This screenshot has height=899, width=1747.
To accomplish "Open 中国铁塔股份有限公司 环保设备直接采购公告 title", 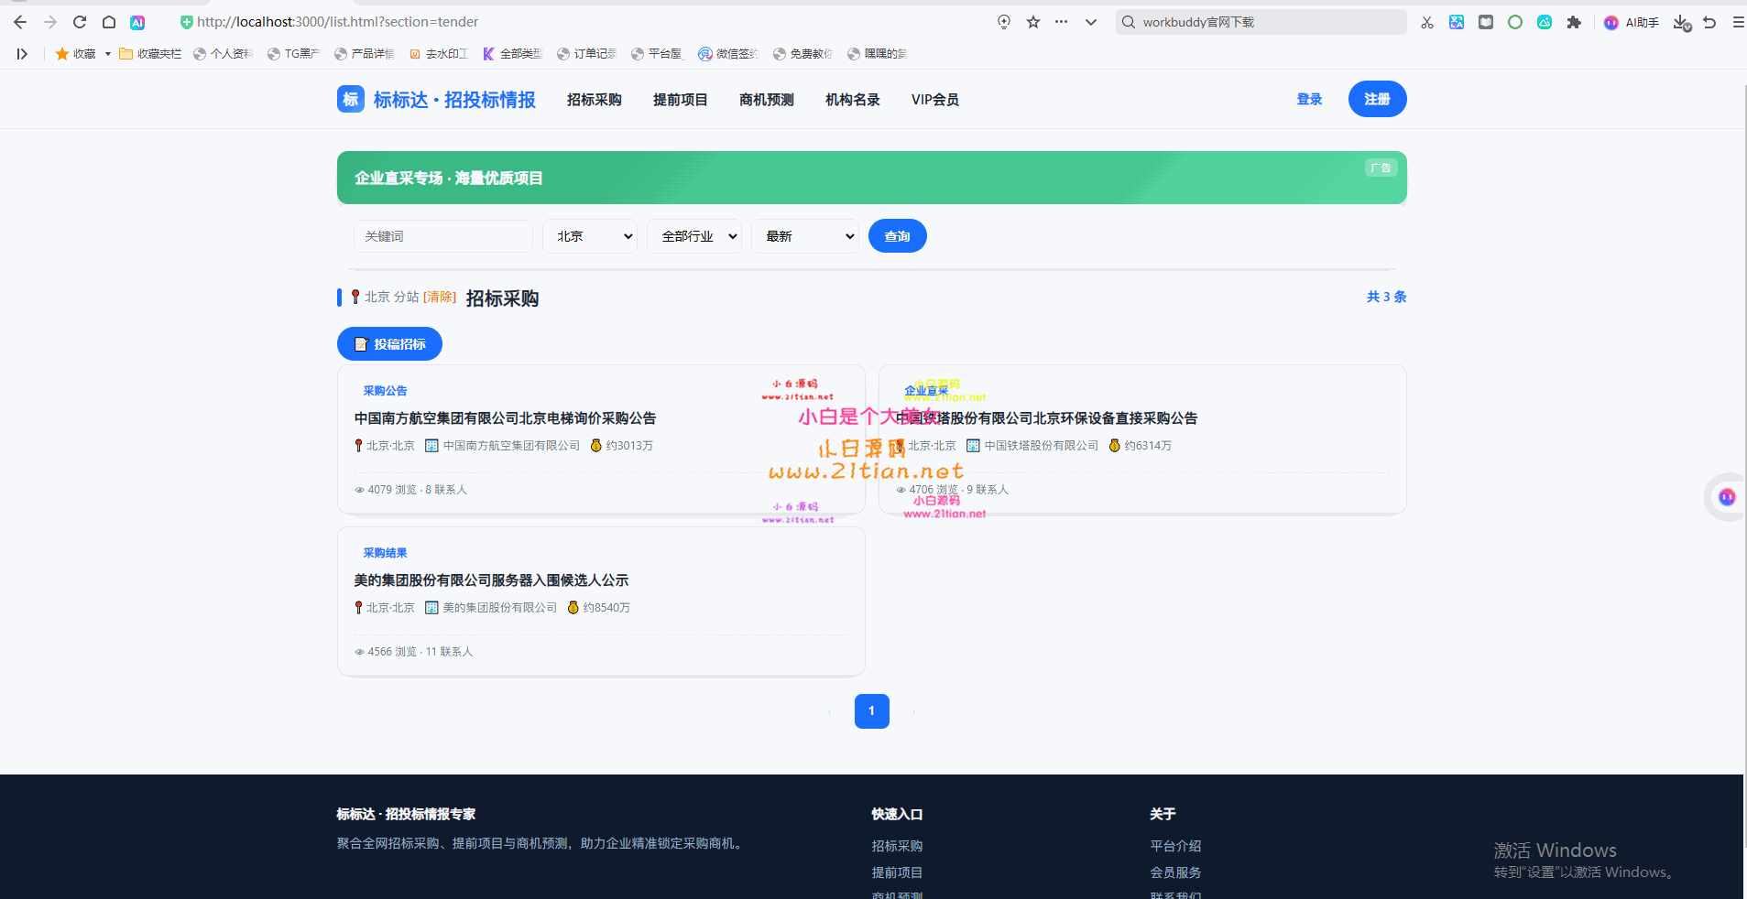I will [1047, 418].
